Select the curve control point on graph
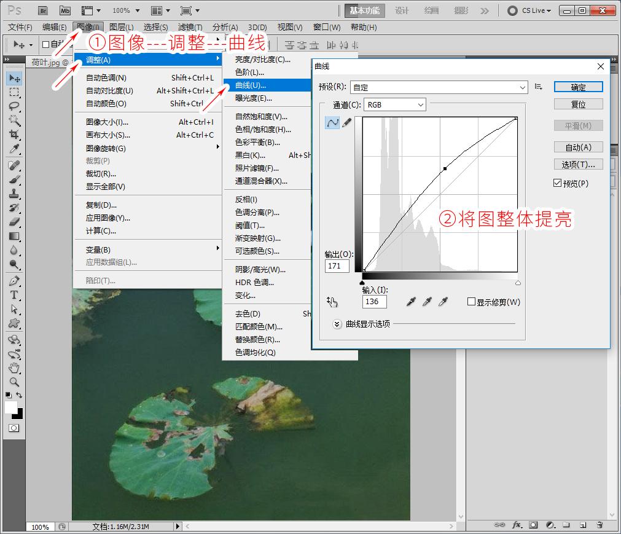Viewport: 621px width, 534px height. pos(445,169)
